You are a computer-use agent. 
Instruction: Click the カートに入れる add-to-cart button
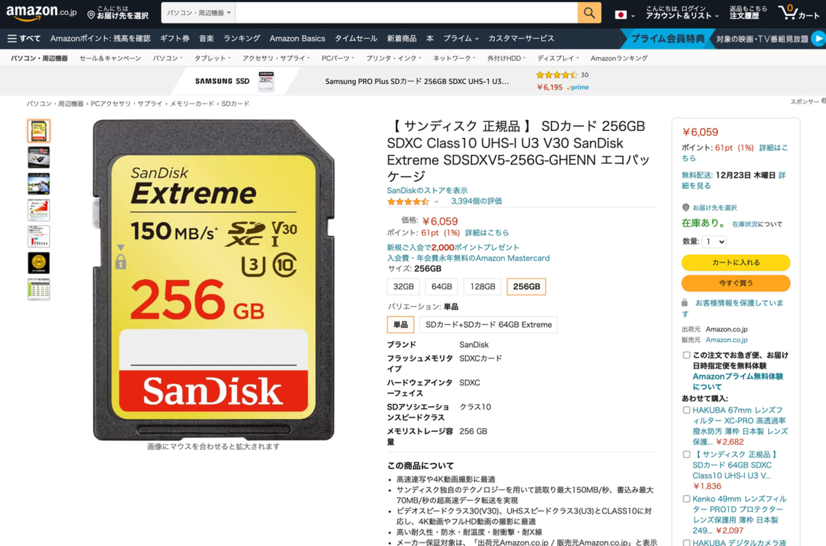coord(736,263)
